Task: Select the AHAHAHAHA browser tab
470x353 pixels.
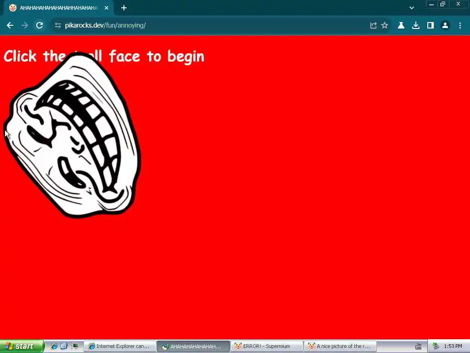Action: 58,8
